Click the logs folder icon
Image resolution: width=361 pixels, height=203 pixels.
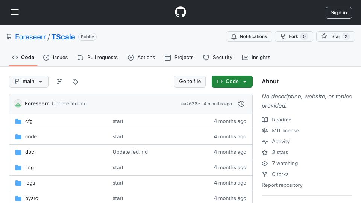[18, 183]
